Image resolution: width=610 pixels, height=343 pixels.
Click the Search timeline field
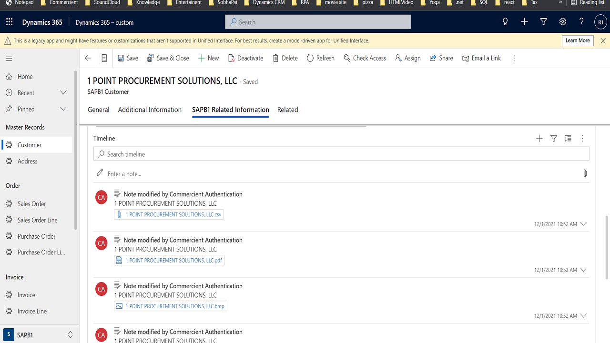tap(341, 154)
